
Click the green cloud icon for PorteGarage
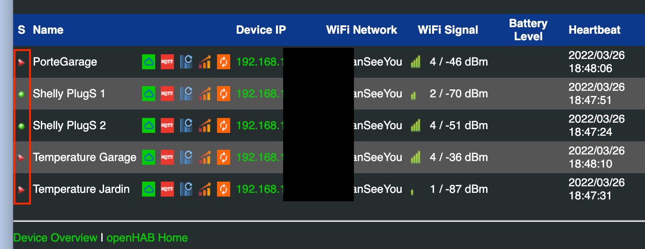point(149,62)
